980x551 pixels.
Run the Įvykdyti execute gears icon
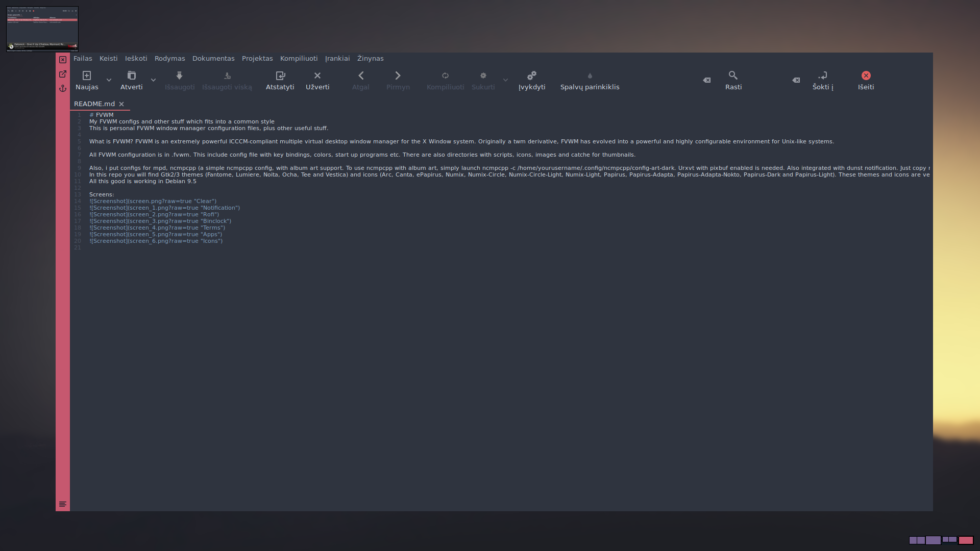(531, 76)
